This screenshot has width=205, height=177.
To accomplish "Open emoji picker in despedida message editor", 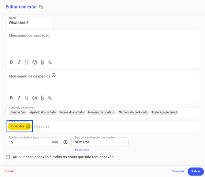I will tap(35, 98).
